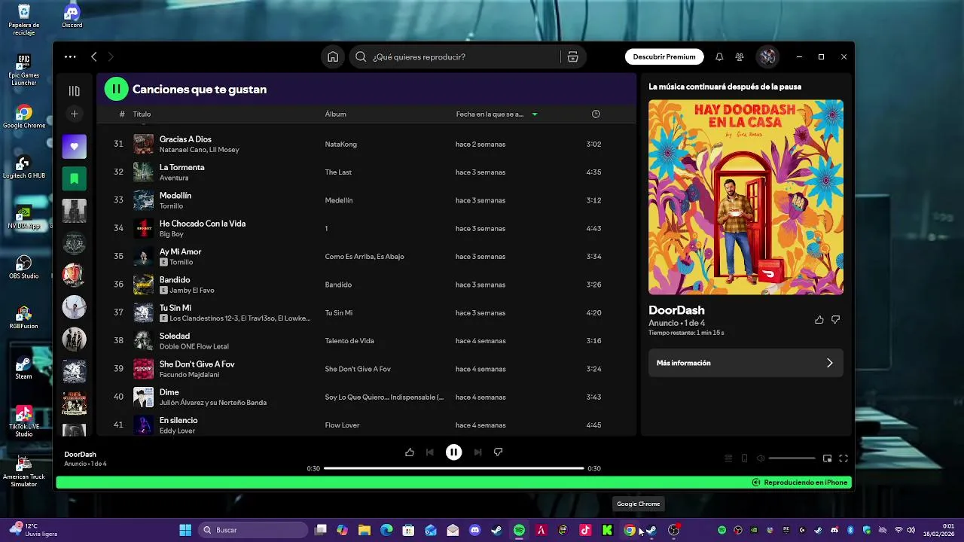This screenshot has width=964, height=542.
Task: Click the taskbar Buscar search box
Action: (255, 530)
